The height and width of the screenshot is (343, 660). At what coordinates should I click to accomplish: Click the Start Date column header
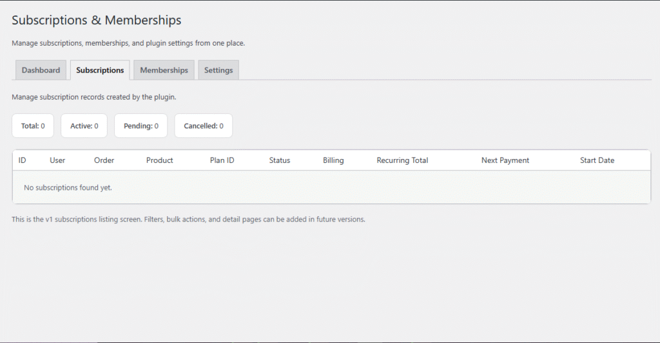click(597, 160)
